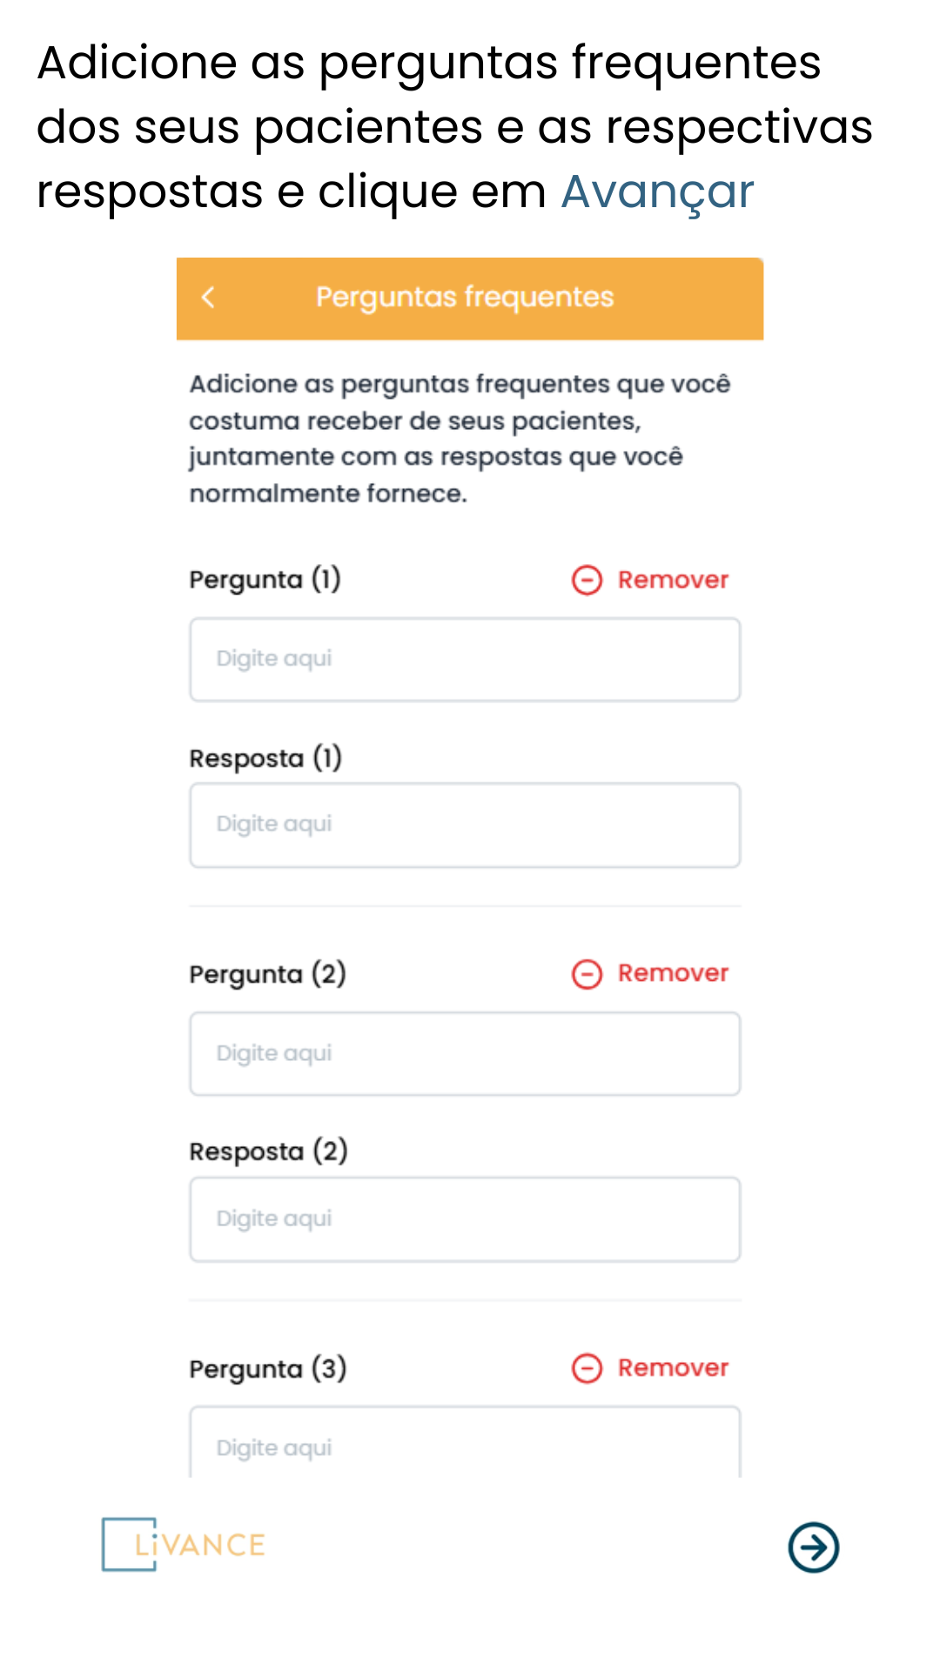Focus the Pergunta (3) input field
Screen dimensions: 940x1671
pos(465,1442)
